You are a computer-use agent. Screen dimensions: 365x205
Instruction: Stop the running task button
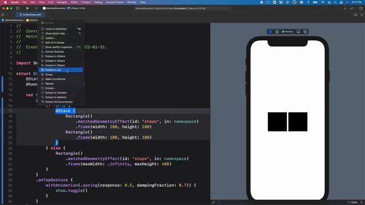click(36, 9)
